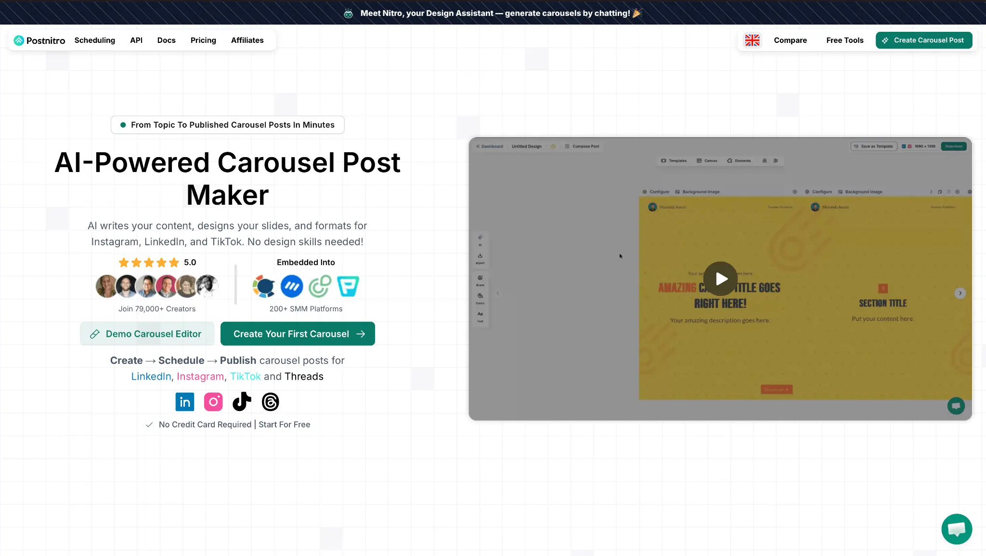Click the small chat icon inside preview
The width and height of the screenshot is (986, 556).
(956, 406)
